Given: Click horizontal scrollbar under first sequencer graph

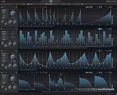Looking at the screenshot, I should pos(36,26).
